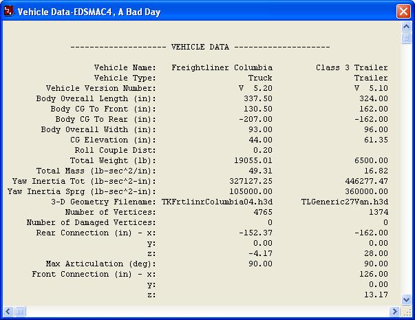Click the vertical scrollbar up arrow
The height and width of the screenshot is (320, 415).
pos(407,27)
